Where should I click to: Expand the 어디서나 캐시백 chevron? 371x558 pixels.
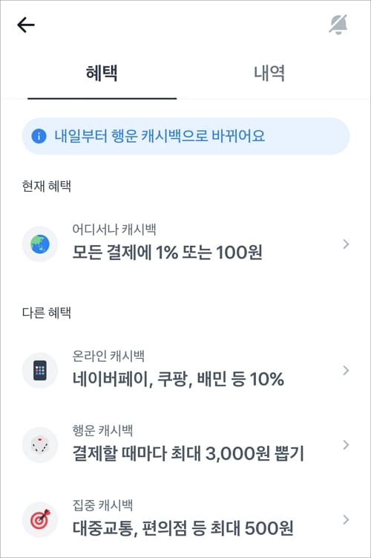point(346,244)
